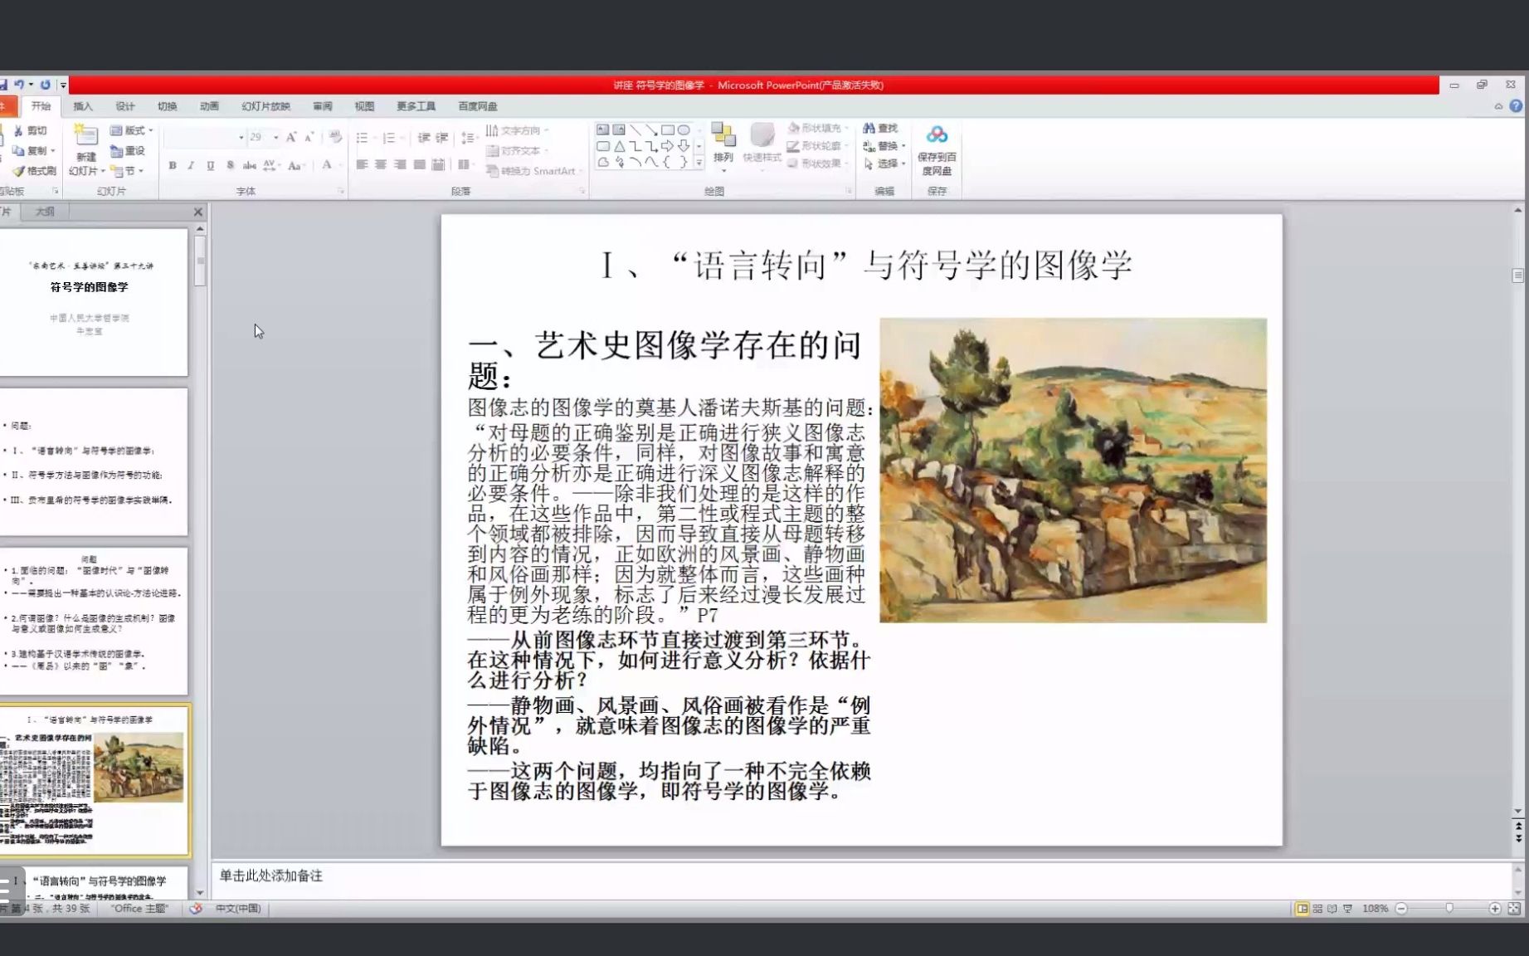
Task: Toggle text Shadow formatting
Action: [x=230, y=165]
